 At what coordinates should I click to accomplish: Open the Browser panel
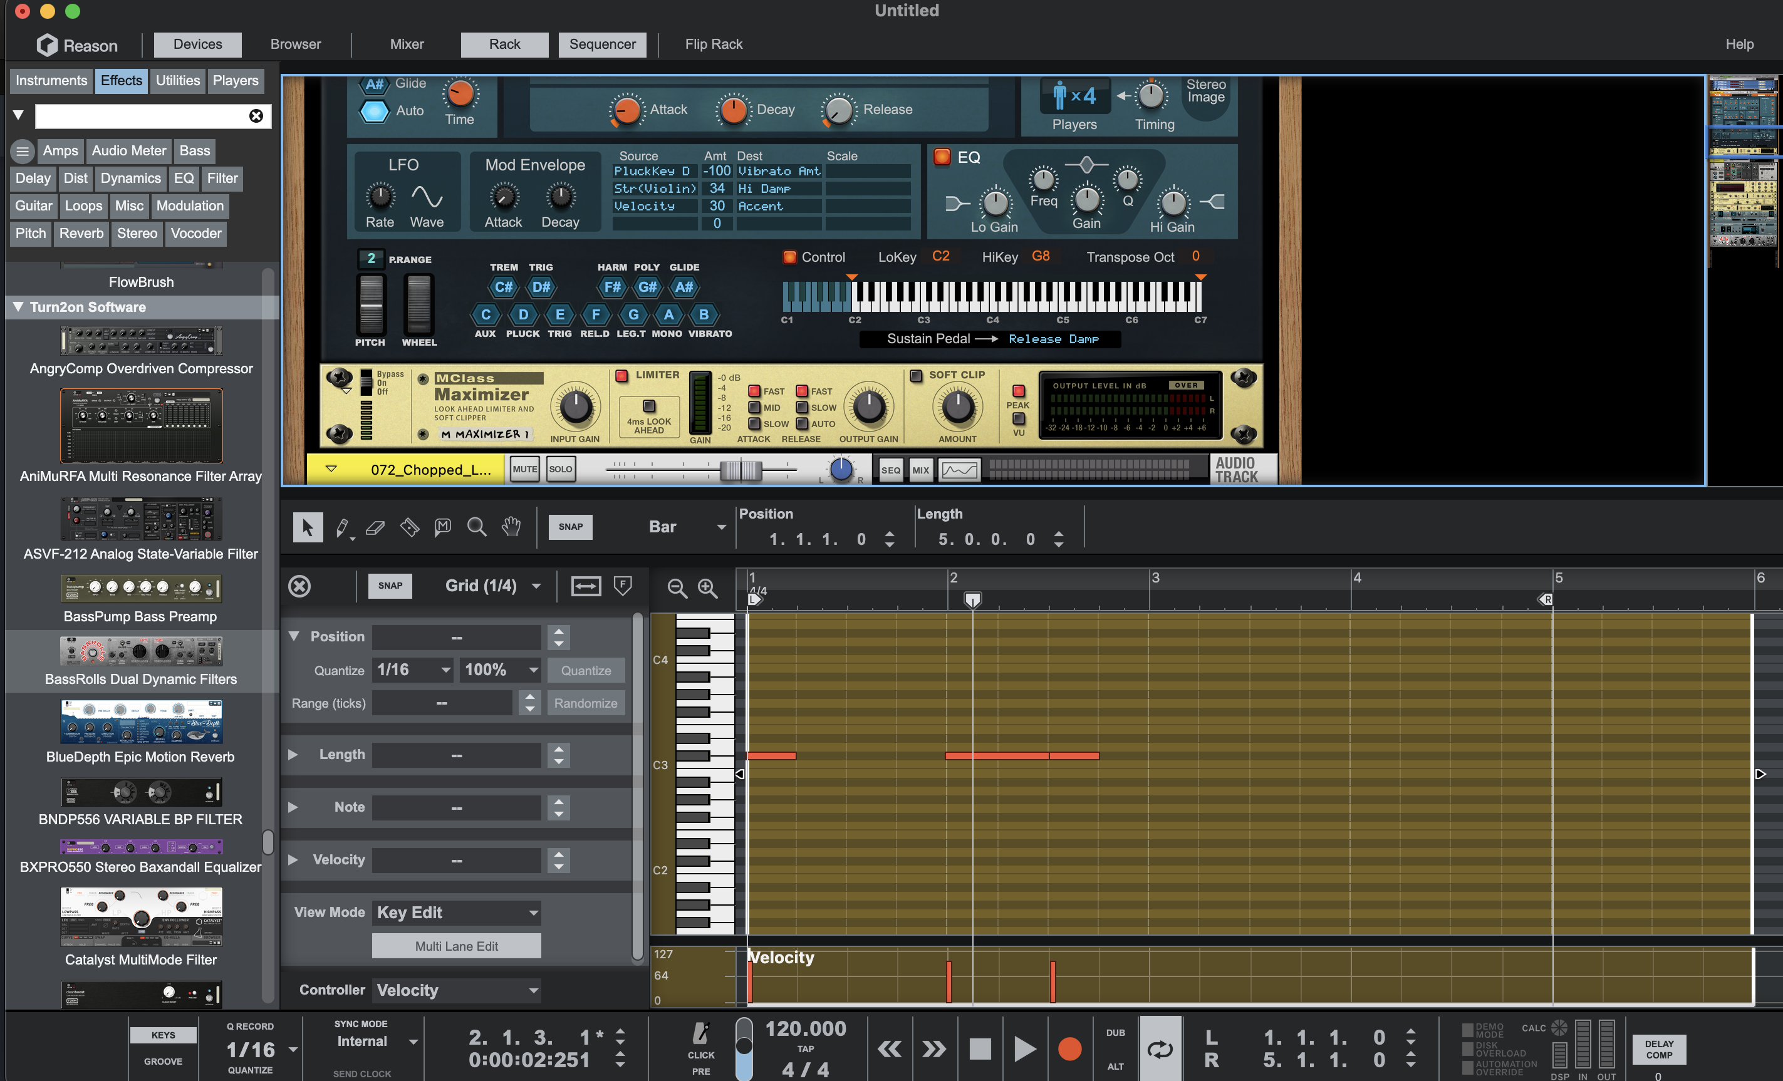tap(295, 44)
